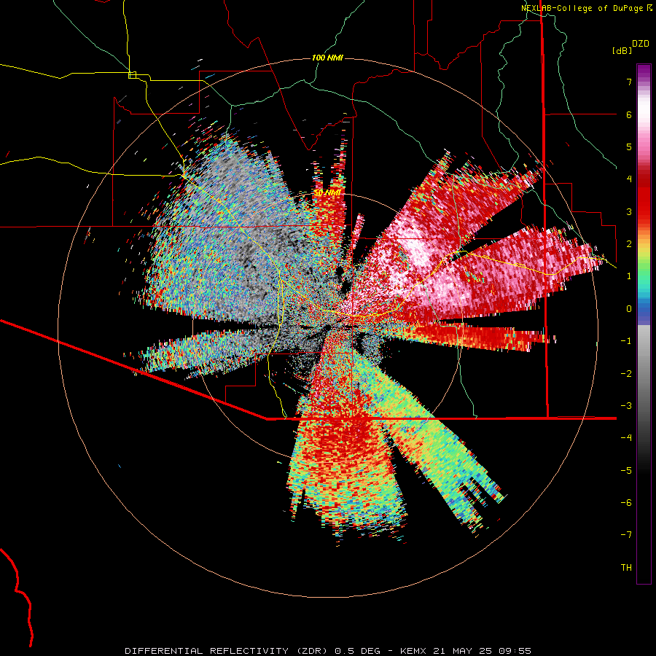The height and width of the screenshot is (656, 656).
Task: Click the TH threshold label
Action: tap(626, 568)
